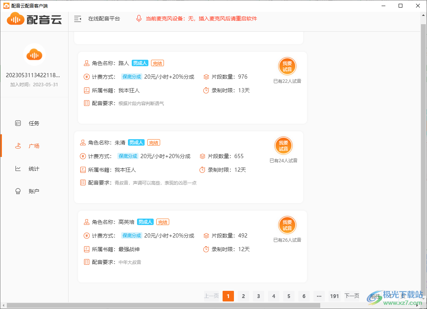Click 我要试音 for role 朱清

284,146
